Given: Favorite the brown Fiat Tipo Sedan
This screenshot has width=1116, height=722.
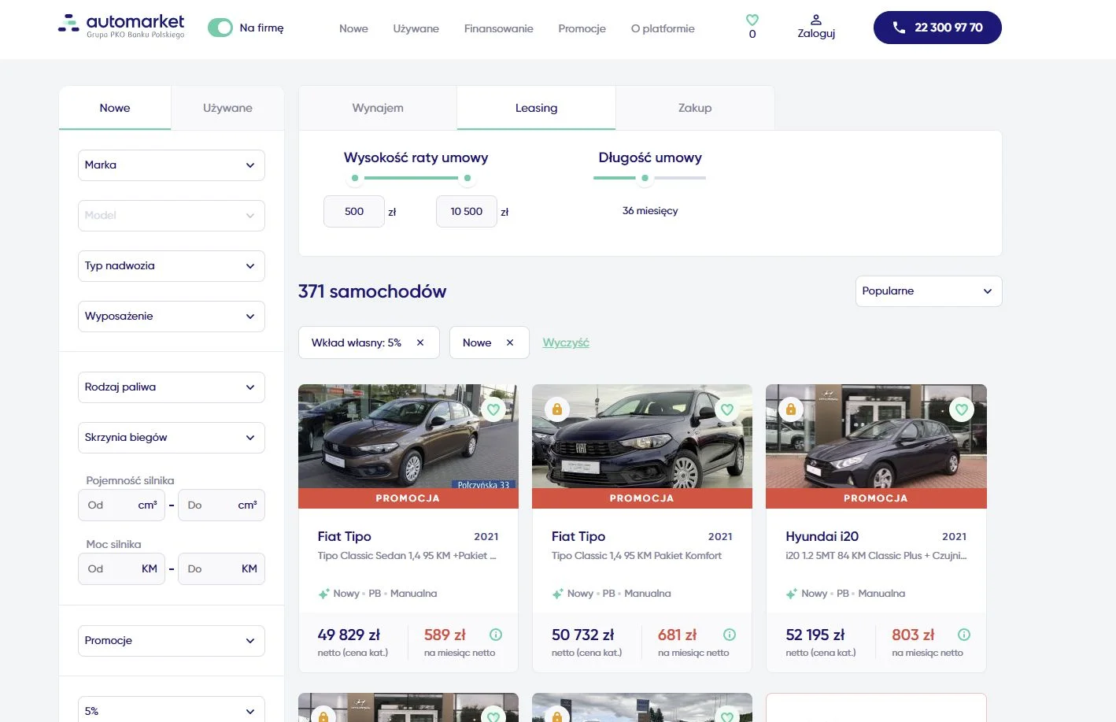Looking at the screenshot, I should point(493,409).
